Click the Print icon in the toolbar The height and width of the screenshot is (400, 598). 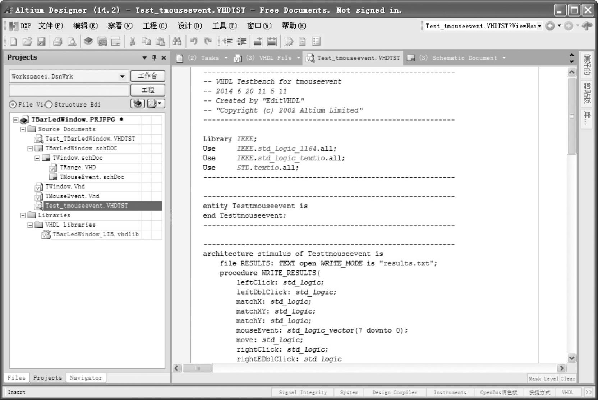click(57, 42)
